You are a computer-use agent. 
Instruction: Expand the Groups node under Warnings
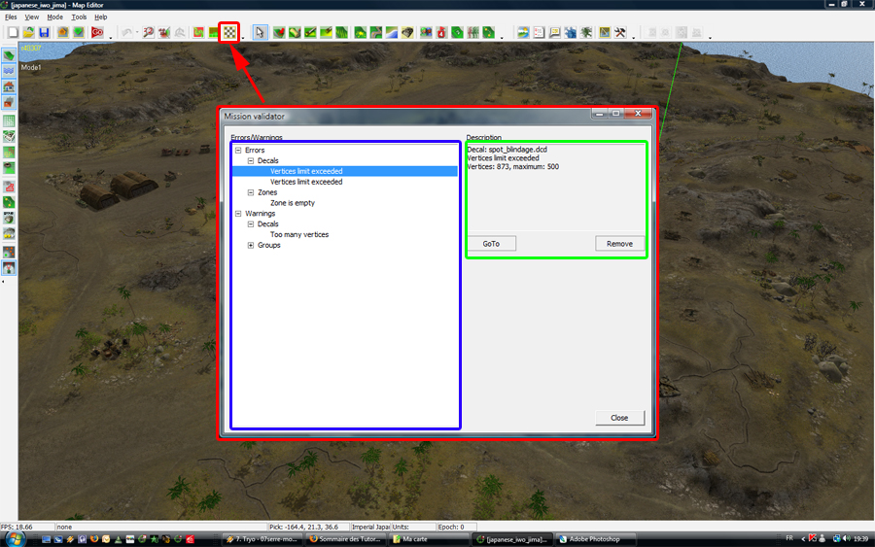(251, 246)
